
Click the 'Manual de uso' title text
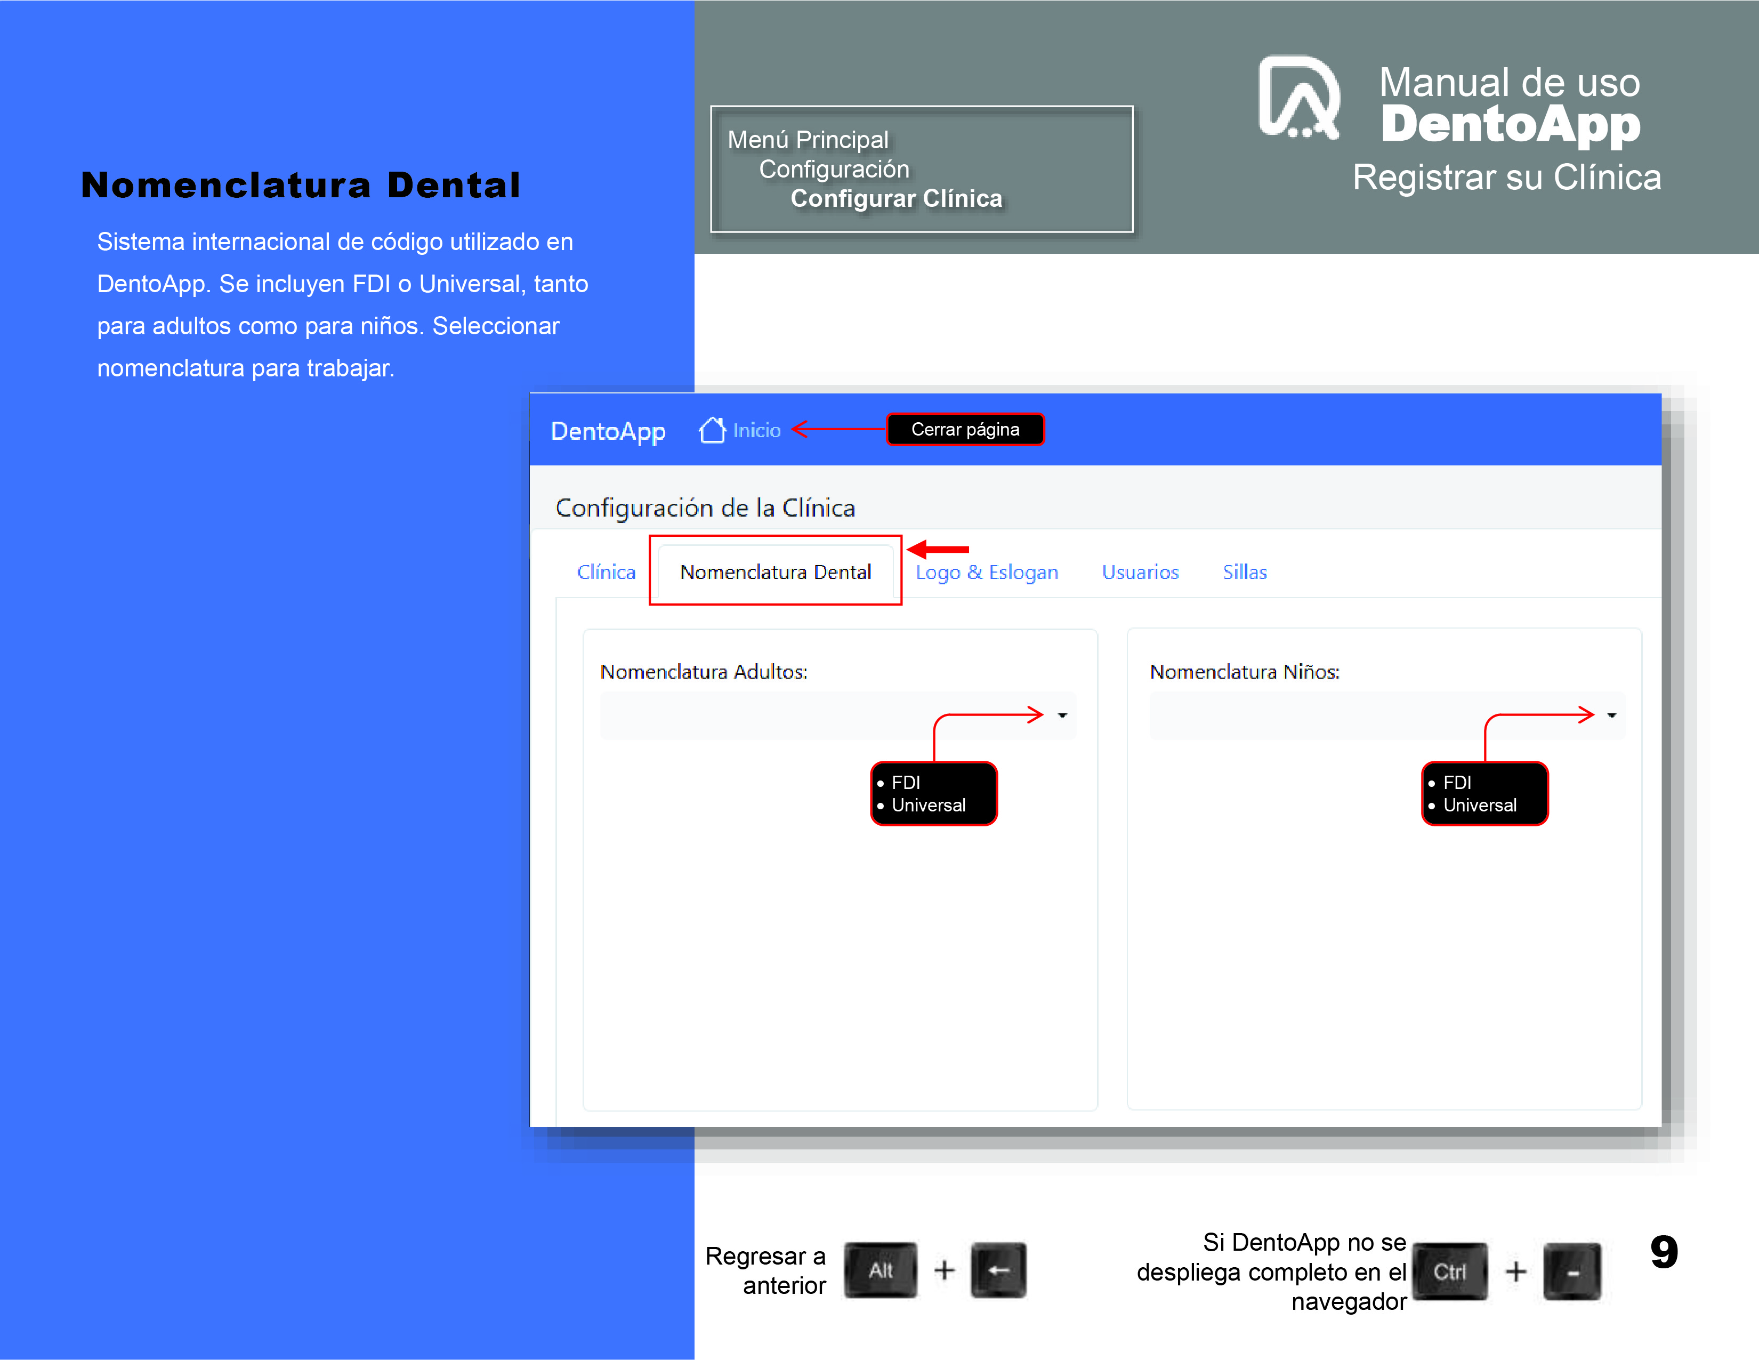[1510, 82]
